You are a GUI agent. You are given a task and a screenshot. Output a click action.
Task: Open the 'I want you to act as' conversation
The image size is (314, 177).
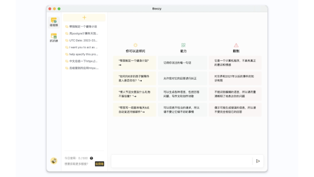click(83, 47)
